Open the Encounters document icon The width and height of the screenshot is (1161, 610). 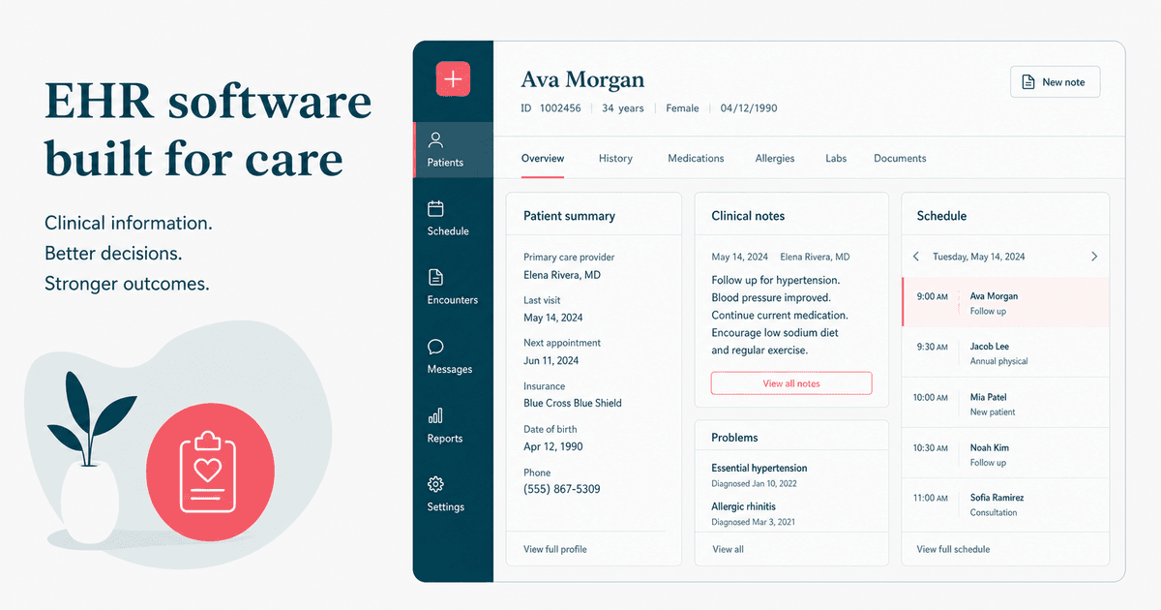tap(436, 277)
